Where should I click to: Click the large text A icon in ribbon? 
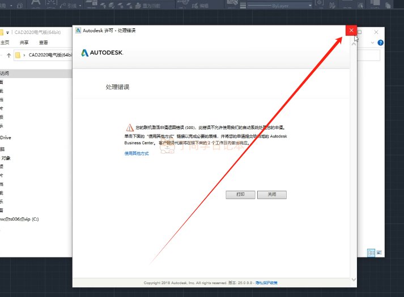36,3
